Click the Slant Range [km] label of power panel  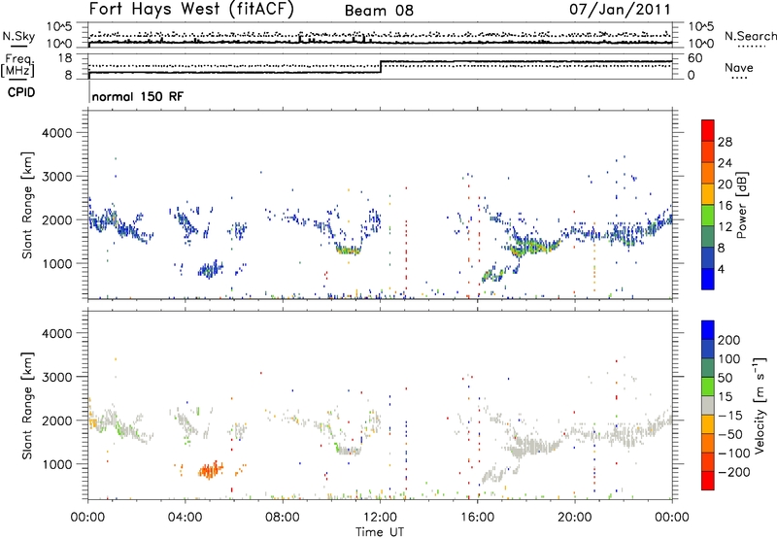(x=27, y=205)
